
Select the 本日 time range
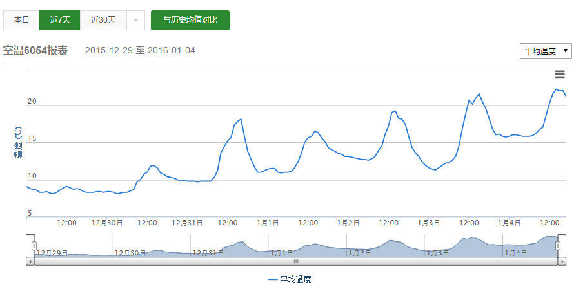(x=21, y=20)
